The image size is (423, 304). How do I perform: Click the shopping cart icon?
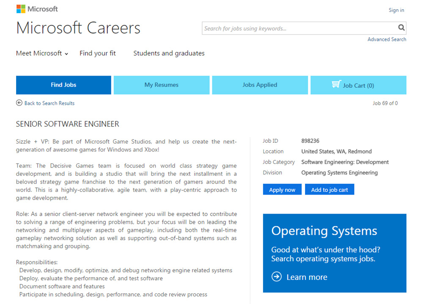[x=336, y=84]
